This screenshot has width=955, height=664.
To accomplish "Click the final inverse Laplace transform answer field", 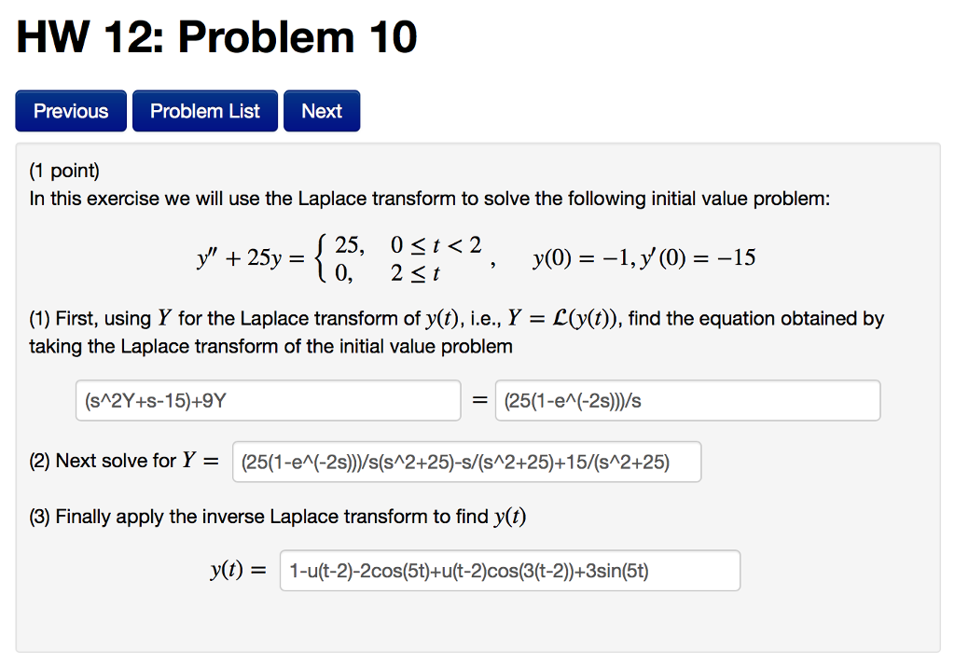I will point(509,570).
